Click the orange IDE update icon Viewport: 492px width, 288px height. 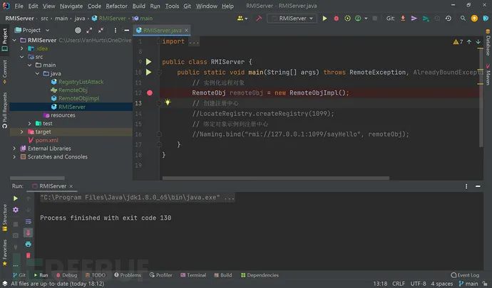coord(474,18)
